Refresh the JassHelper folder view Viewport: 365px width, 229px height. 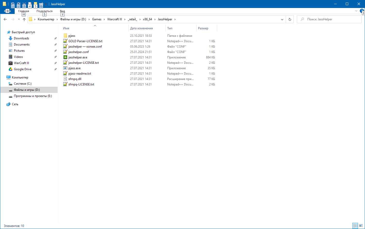click(x=290, y=19)
